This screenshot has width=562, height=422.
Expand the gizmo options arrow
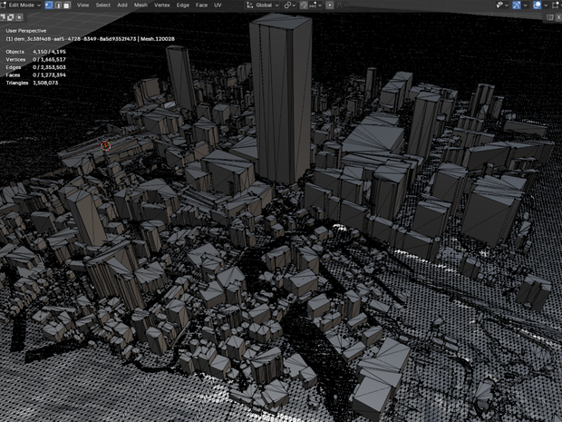(x=525, y=5)
